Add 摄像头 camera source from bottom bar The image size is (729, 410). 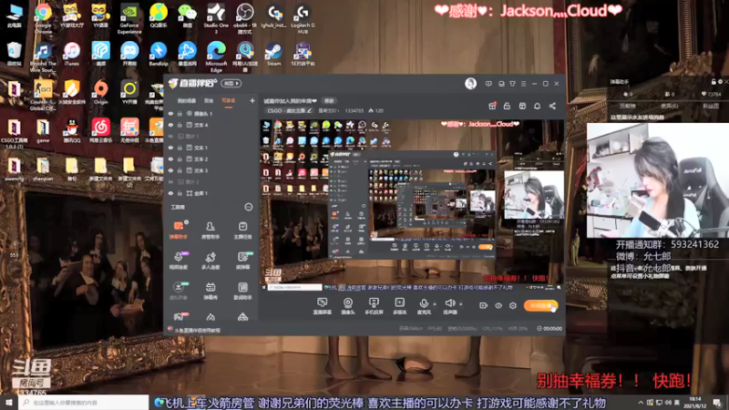pos(348,306)
